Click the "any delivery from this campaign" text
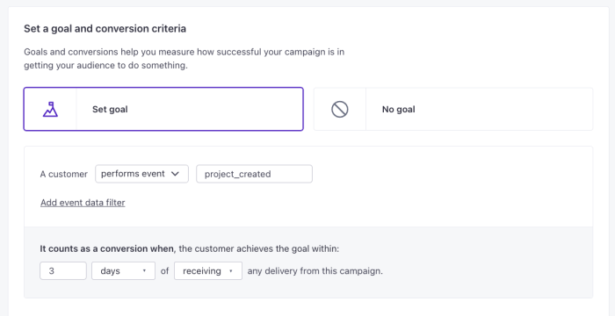Screen dimensions: 615x316 point(315,271)
